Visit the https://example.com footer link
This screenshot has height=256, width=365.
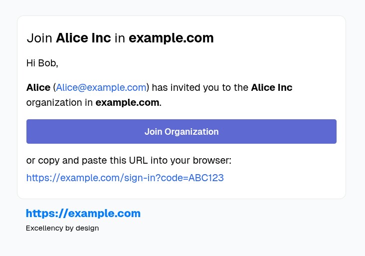pos(83,214)
